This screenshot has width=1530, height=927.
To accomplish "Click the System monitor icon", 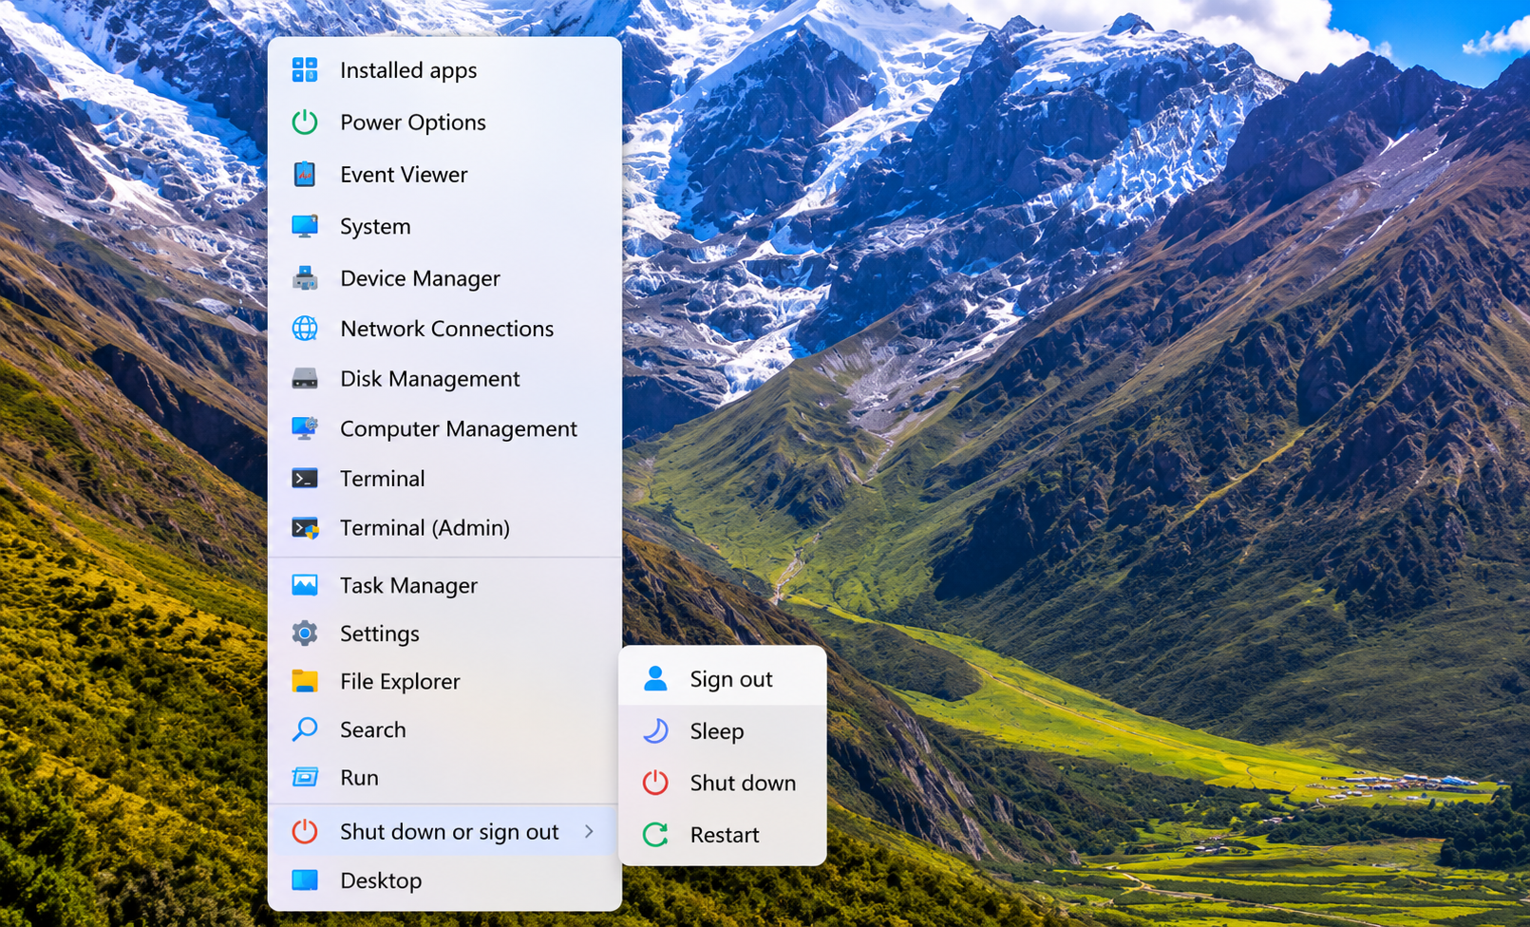I will 305,226.
